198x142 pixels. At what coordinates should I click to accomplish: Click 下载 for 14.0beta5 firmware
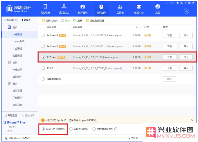tap(169, 46)
